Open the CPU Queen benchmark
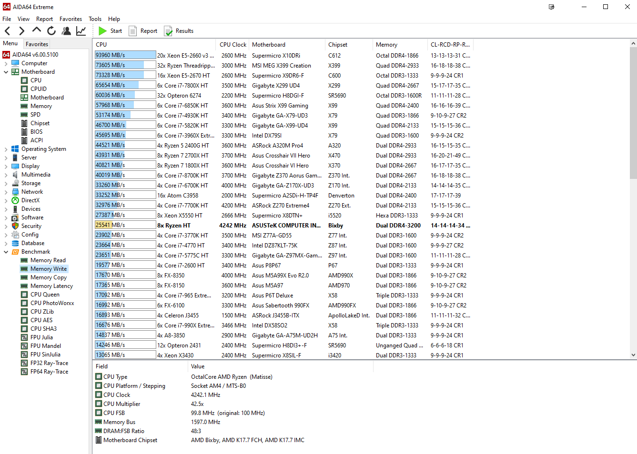This screenshot has width=637, height=454. pos(45,295)
